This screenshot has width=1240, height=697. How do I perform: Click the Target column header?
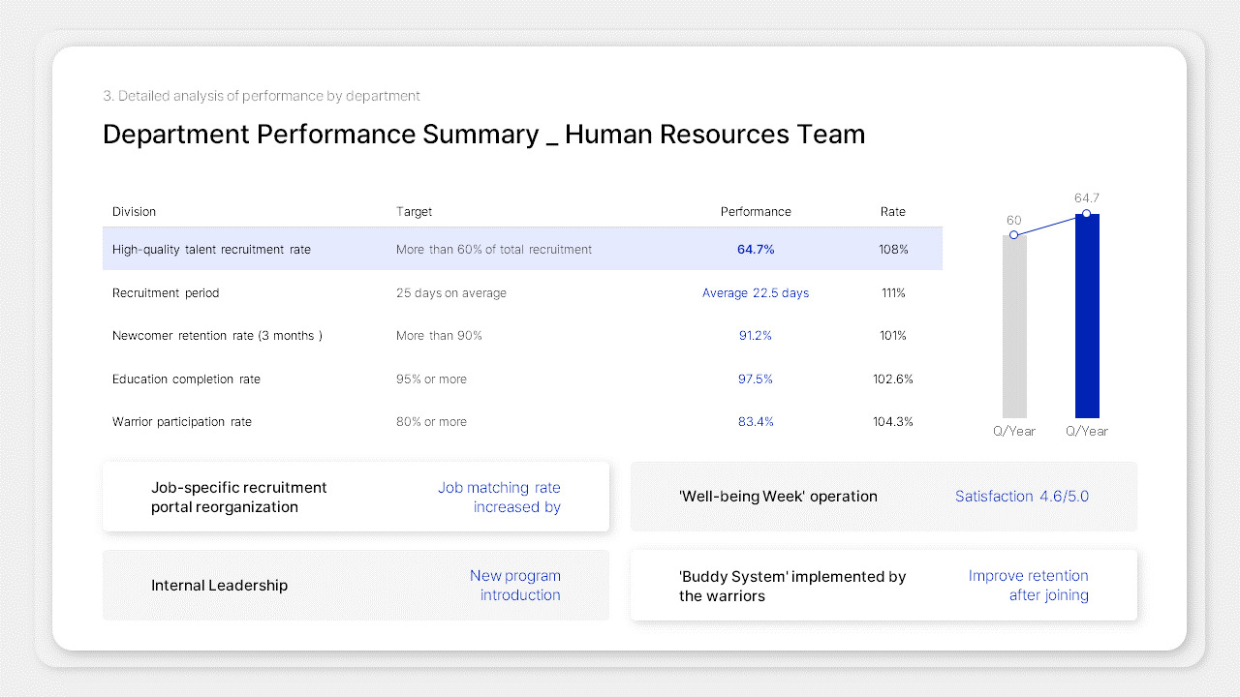pos(414,211)
